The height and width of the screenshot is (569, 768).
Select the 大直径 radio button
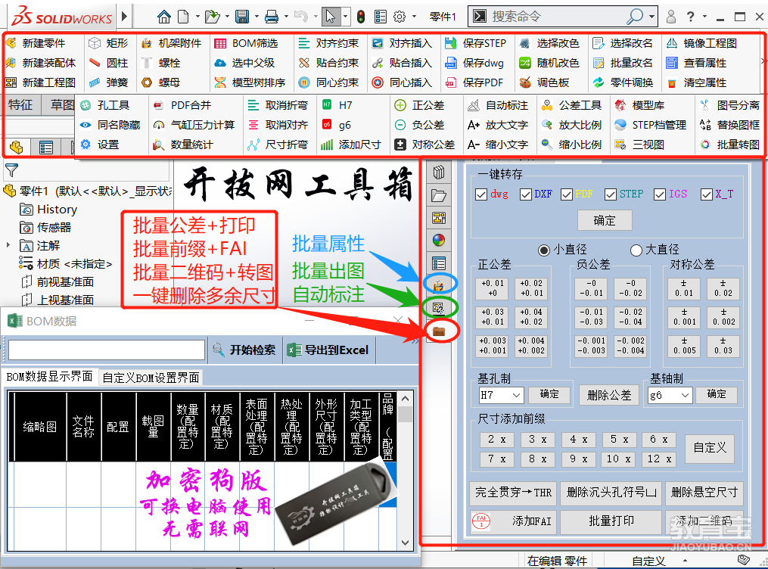[x=636, y=250]
